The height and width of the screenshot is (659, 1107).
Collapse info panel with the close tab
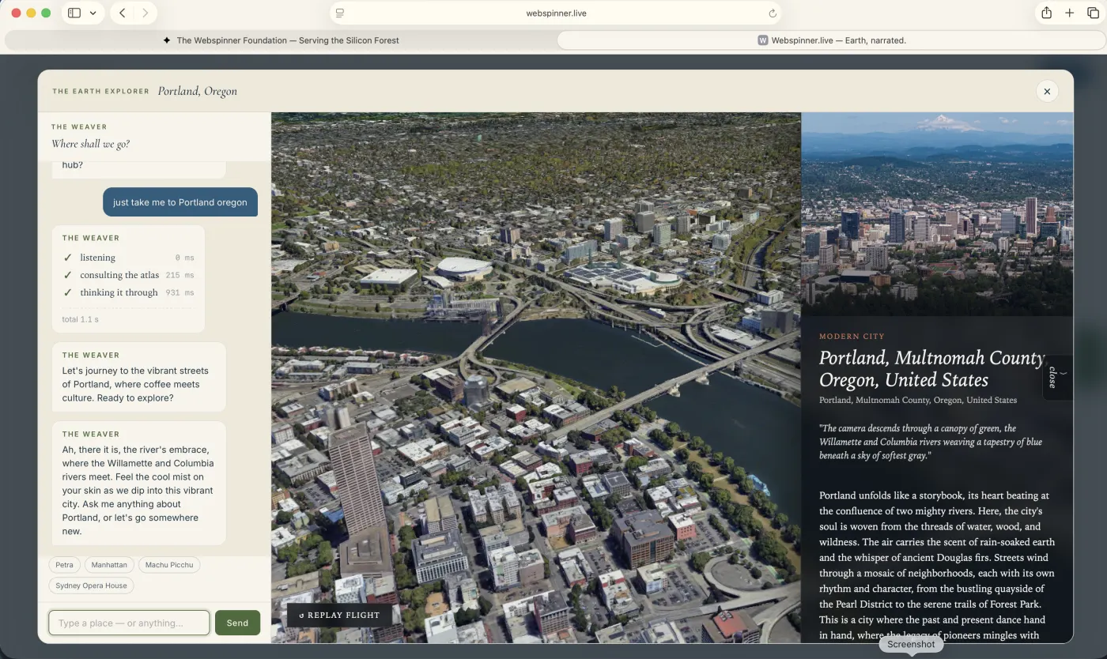pyautogui.click(x=1056, y=378)
